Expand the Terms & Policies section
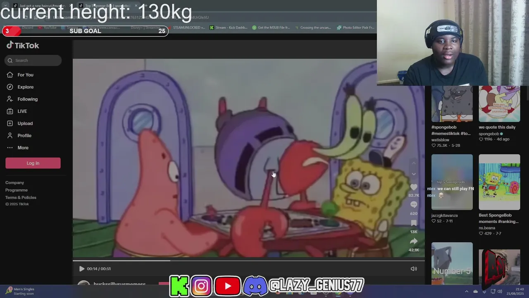Image resolution: width=529 pixels, height=298 pixels. point(21,197)
